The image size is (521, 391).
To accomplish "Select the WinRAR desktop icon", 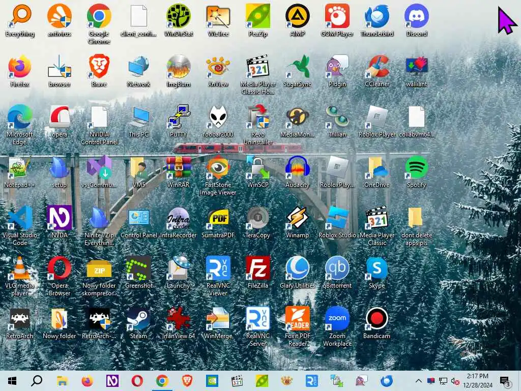I will (x=179, y=172).
